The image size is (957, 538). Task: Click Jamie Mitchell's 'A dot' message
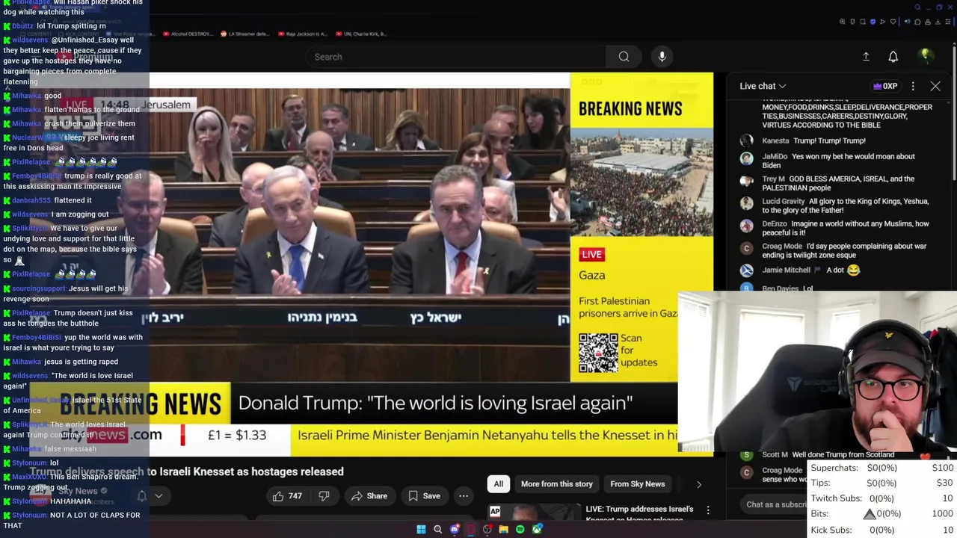811,270
